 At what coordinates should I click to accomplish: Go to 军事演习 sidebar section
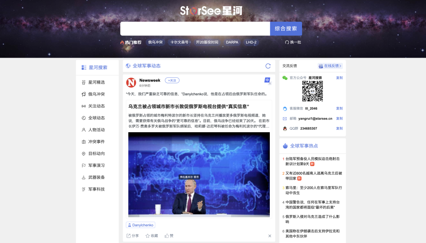(x=96, y=165)
